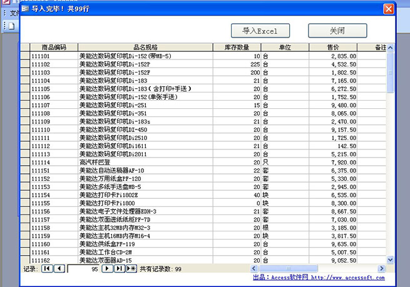This screenshot has width=410, height=287.
Task: Select row selector for record 111101
Action: [x=25, y=56]
